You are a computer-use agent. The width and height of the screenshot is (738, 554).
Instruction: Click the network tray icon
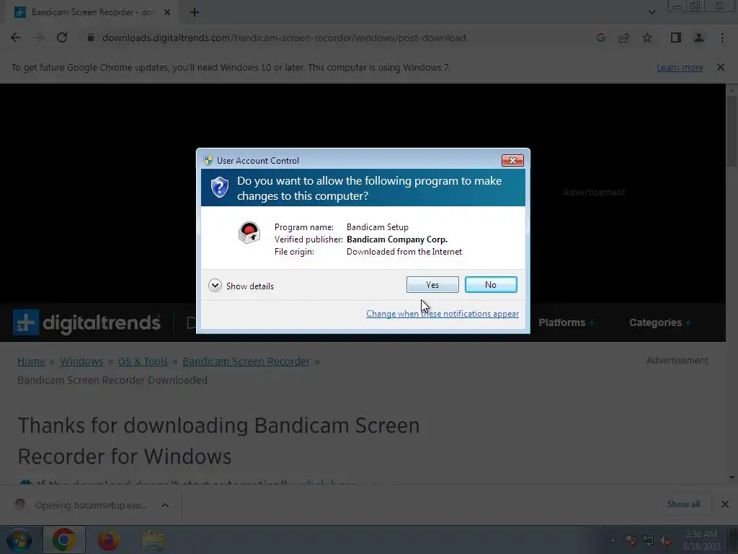tap(648, 540)
